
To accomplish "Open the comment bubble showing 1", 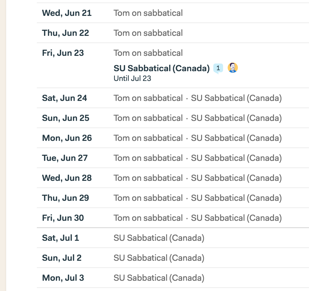I will (x=218, y=68).
